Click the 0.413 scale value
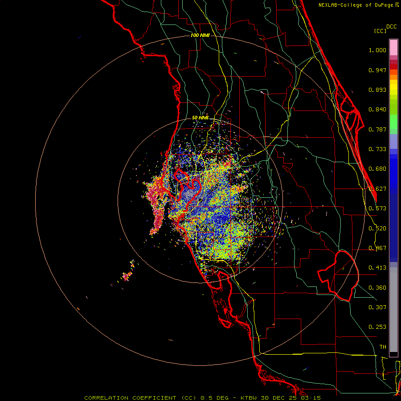The height and width of the screenshot is (401, 401). [x=377, y=268]
